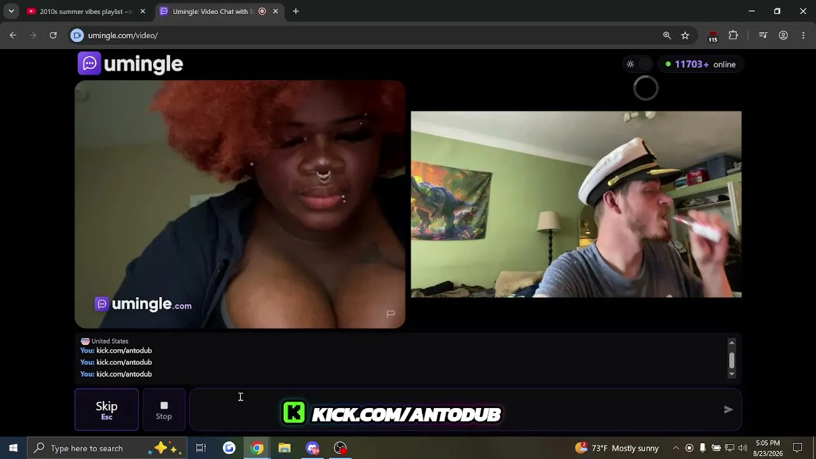Open the network tray icon
816x459 pixels.
729,448
